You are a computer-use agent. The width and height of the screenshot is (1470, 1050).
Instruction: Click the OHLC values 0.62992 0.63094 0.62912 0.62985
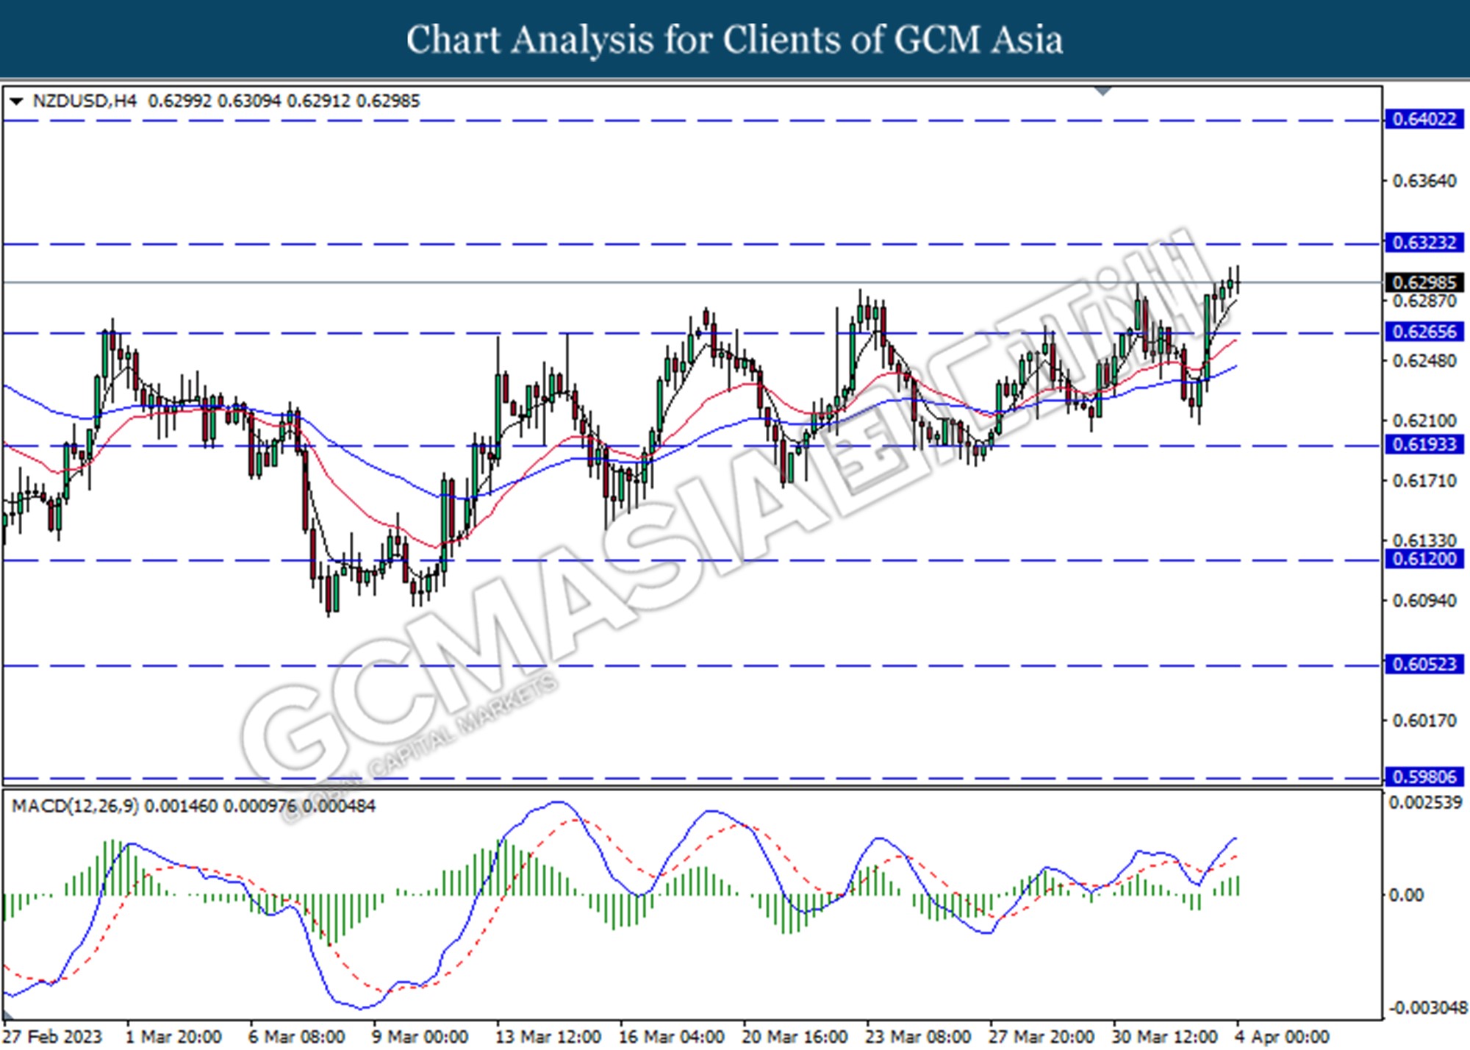284,101
